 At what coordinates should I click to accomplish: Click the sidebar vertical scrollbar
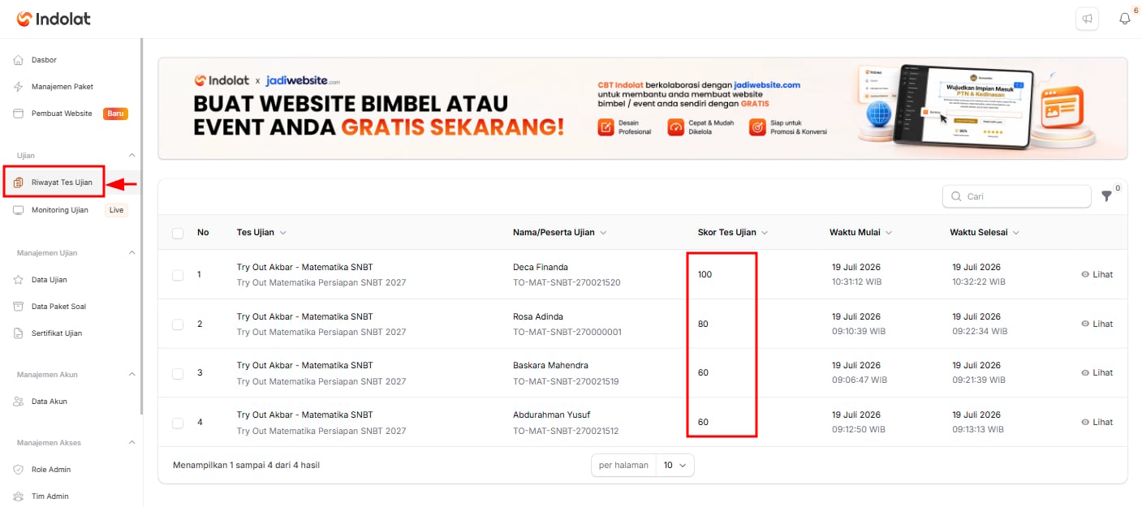point(142,226)
